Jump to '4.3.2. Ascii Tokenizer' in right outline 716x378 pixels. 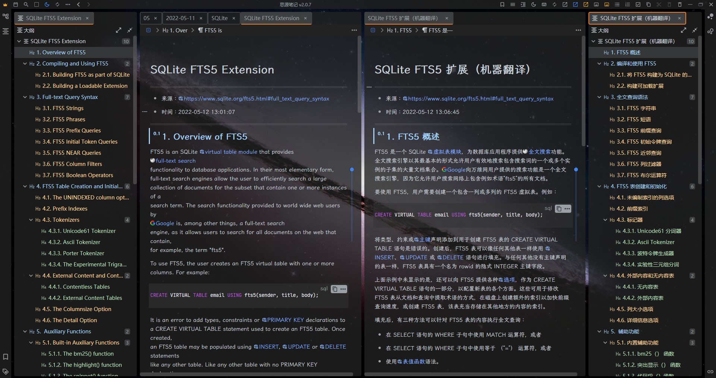coord(649,242)
